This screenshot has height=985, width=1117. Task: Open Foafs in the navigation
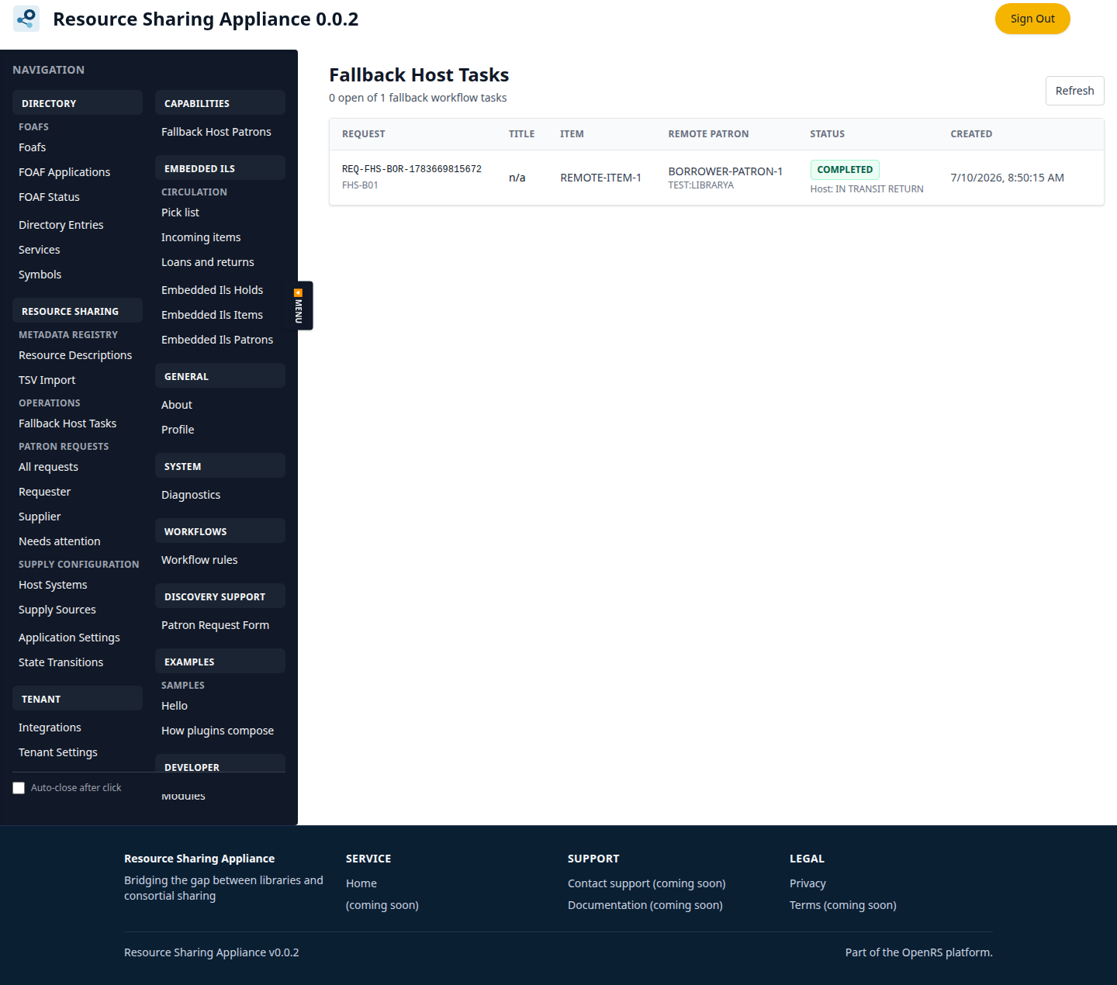tap(33, 147)
